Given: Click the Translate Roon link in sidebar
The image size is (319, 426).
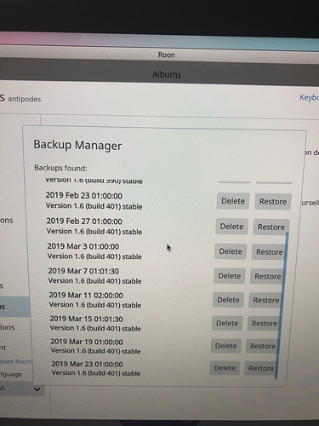Looking at the screenshot, I should (15, 361).
